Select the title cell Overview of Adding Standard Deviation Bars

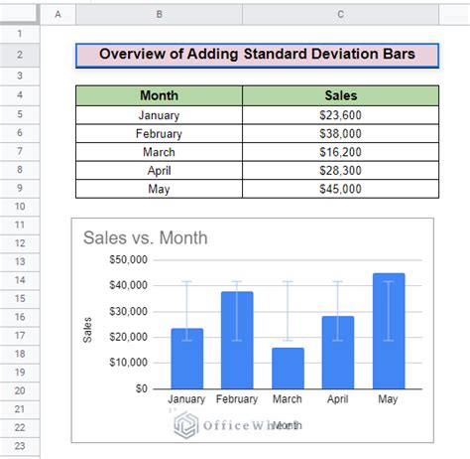(x=257, y=55)
